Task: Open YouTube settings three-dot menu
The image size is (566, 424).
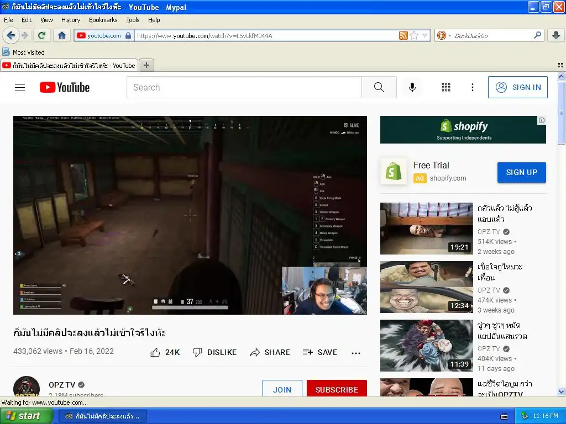Action: [472, 87]
